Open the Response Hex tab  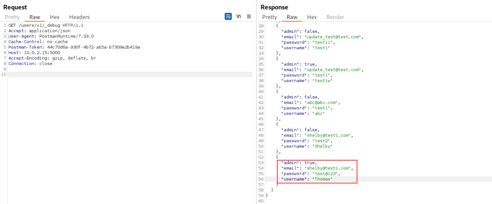pyautogui.click(x=312, y=17)
